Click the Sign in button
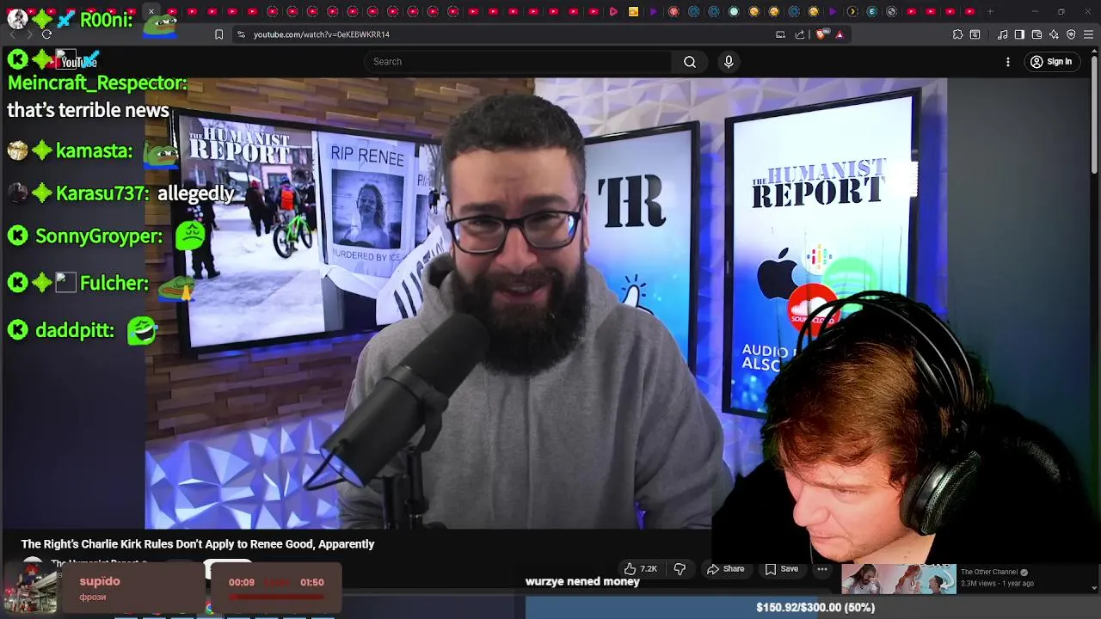 [x=1051, y=62]
